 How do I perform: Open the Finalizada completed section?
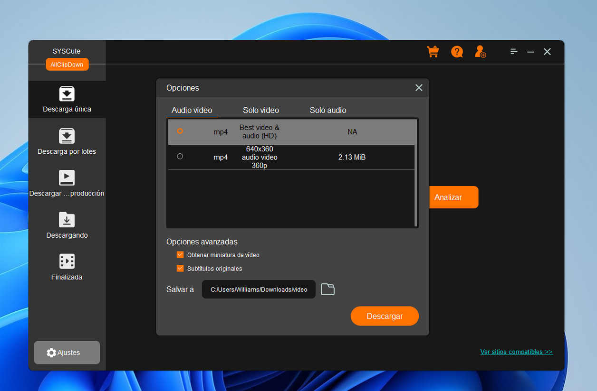67,267
